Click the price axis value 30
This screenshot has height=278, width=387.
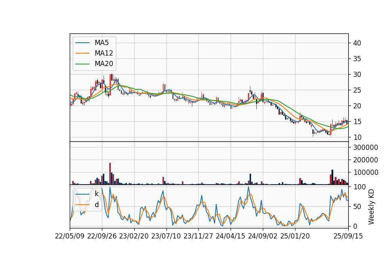tap(357, 75)
